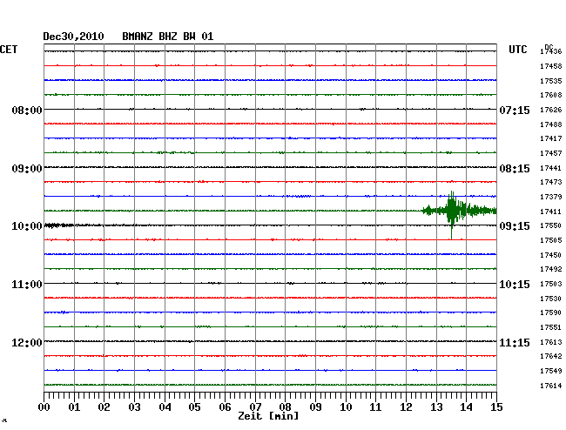
Task: Click minute tick label '01'
Action: (x=74, y=407)
